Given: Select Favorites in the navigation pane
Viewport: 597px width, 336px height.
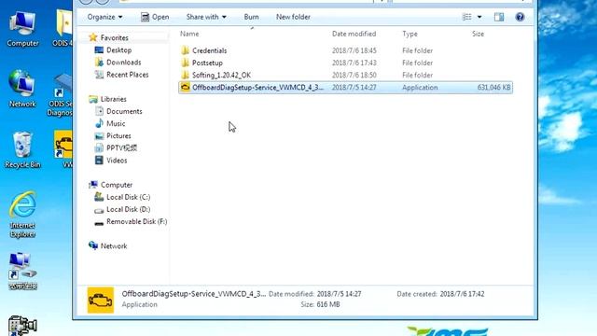Looking at the screenshot, I should tap(114, 37).
